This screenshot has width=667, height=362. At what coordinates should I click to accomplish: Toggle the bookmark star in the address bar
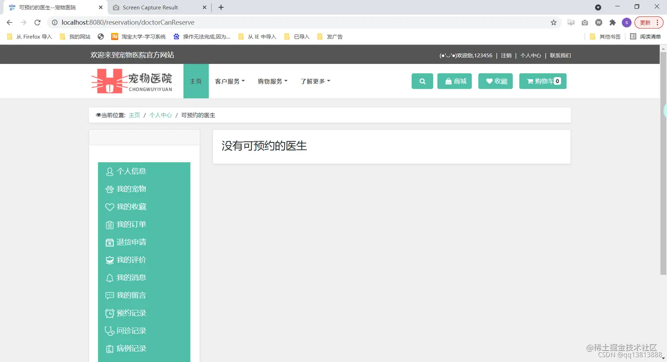(554, 22)
